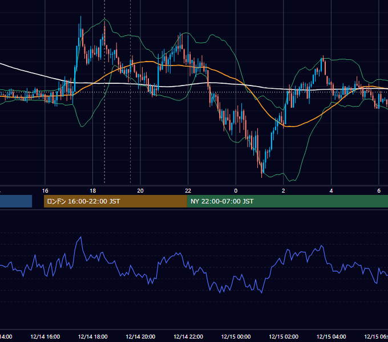The width and height of the screenshot is (388, 342).
Task: Click the 12/15 04:00 date label
Action: [x=332, y=336]
